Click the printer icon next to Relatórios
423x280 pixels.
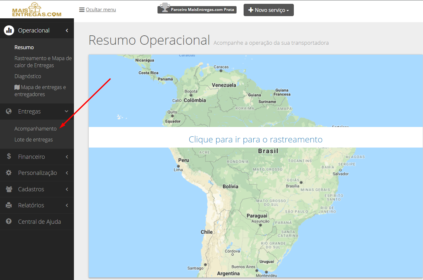coord(9,205)
